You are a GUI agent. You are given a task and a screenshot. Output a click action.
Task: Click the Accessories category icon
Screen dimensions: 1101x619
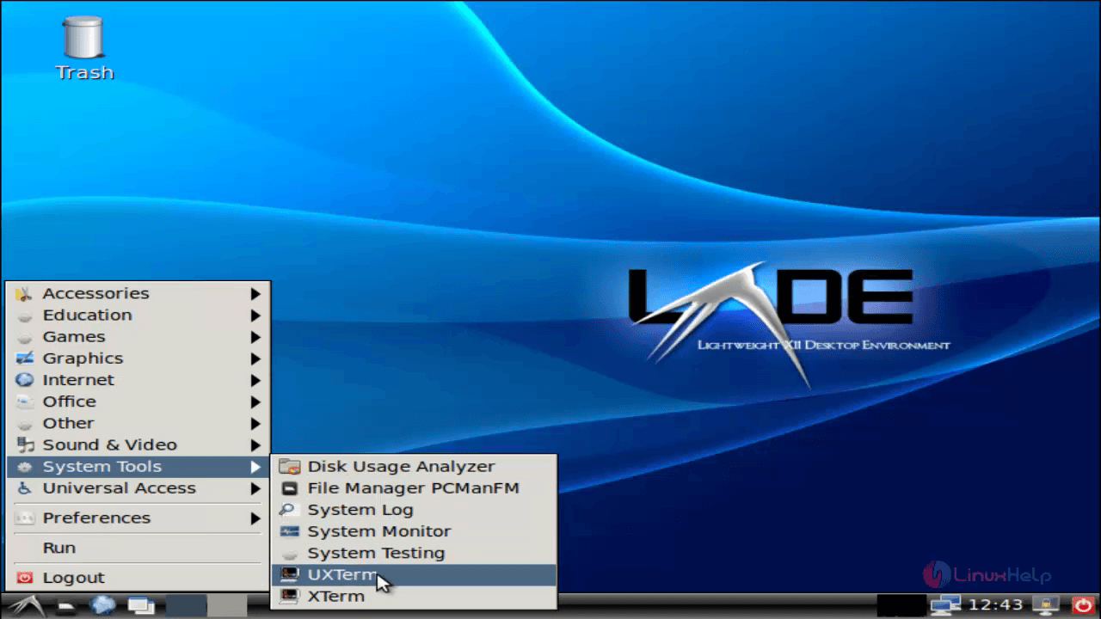coord(25,293)
